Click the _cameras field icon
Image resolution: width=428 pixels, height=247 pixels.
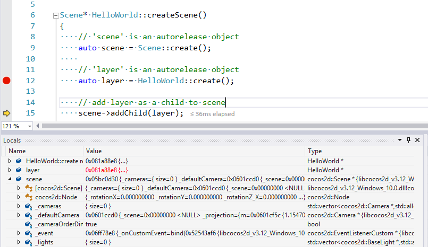28,206
